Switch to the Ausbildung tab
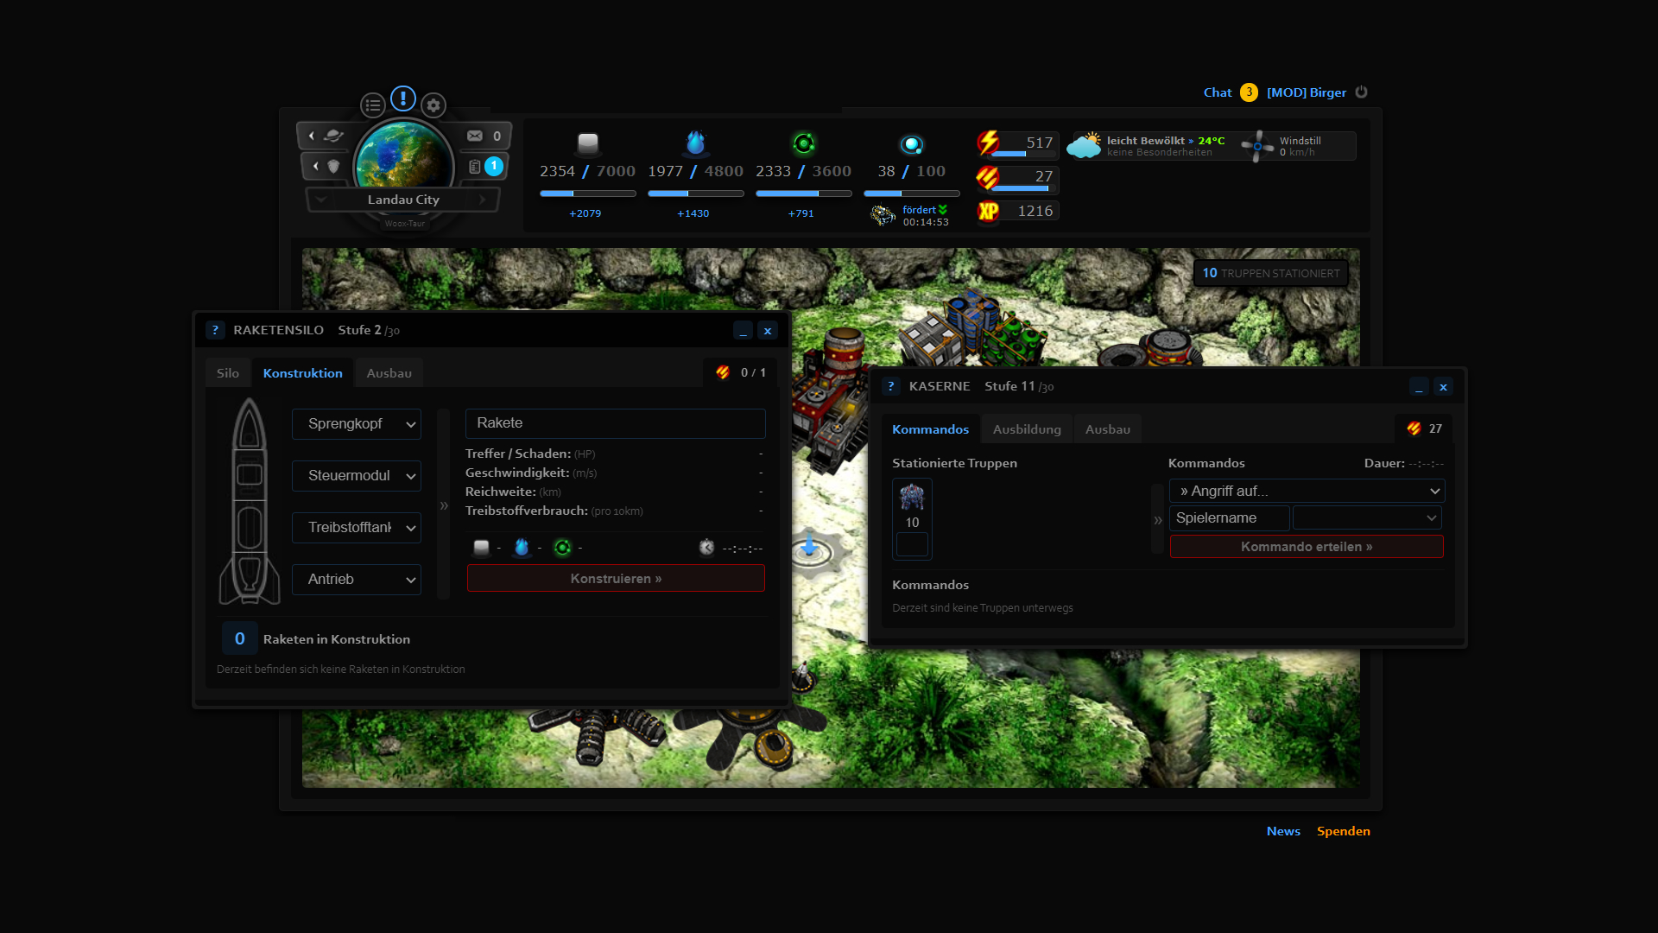The image size is (1658, 933). click(1027, 429)
